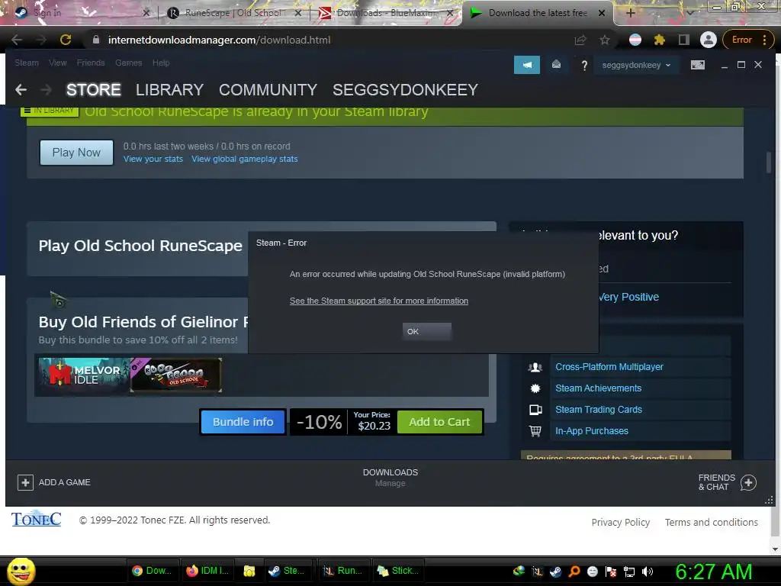Image resolution: width=781 pixels, height=586 pixels.
Task: Click the volume speaker tray icon
Action: pyautogui.click(x=648, y=571)
